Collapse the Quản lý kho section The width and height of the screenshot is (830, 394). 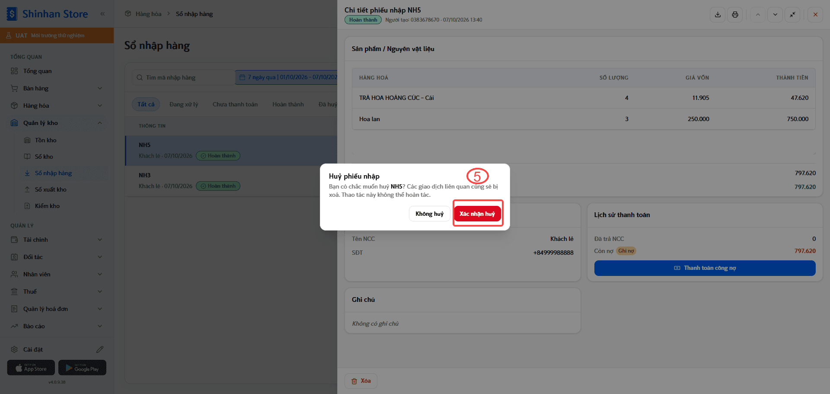(57, 123)
